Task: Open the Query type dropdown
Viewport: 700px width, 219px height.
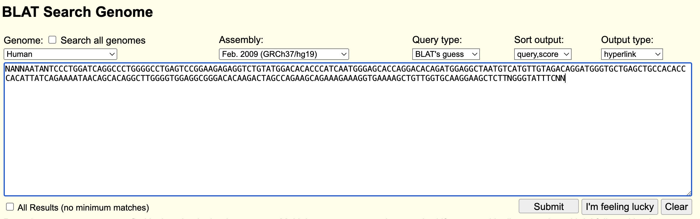Action: point(446,54)
